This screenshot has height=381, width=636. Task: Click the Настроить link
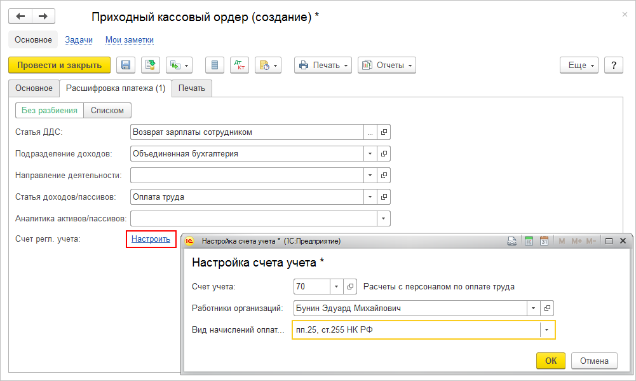(151, 239)
